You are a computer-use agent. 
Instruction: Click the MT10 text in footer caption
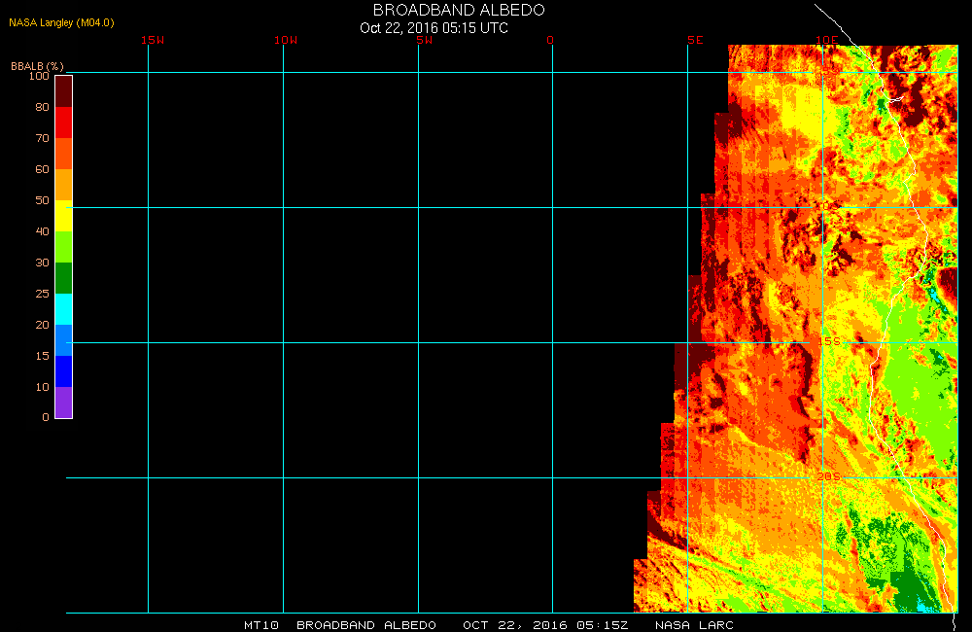point(262,624)
